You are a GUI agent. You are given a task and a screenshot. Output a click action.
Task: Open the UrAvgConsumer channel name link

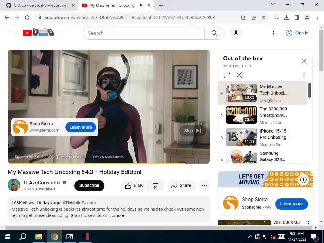pos(42,183)
